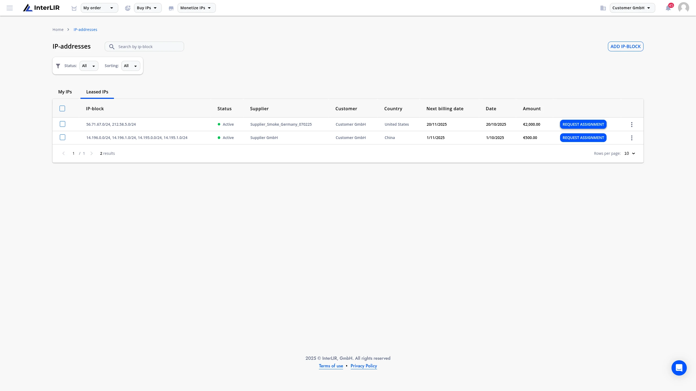Viewport: 696px width, 391px height.
Task: Open the Terms of use link
Action: 331,366
